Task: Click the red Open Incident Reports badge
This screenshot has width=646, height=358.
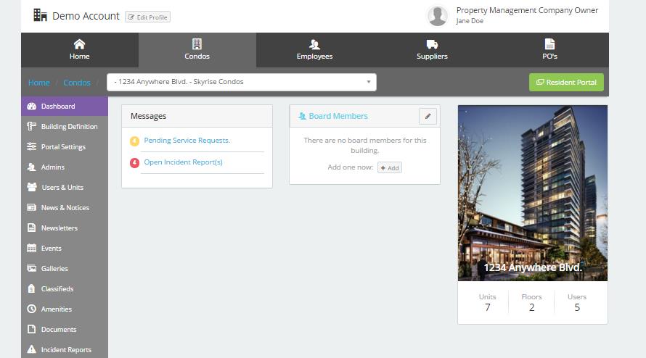Action: point(134,162)
